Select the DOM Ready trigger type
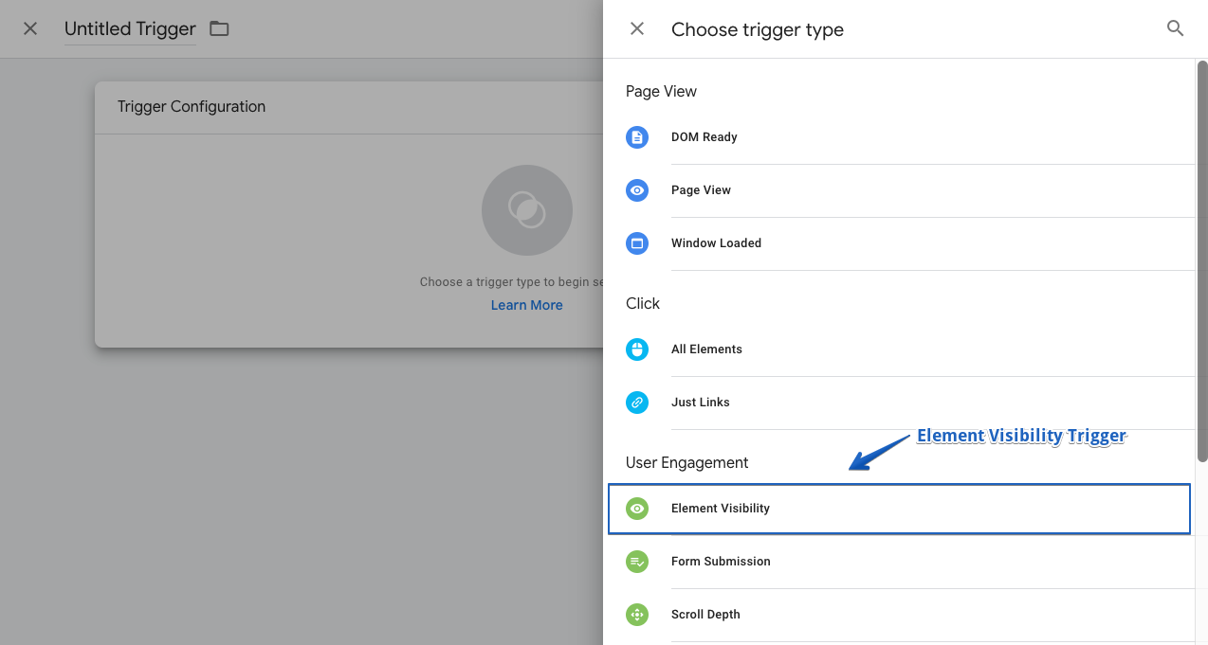The height and width of the screenshot is (645, 1208). tap(705, 137)
